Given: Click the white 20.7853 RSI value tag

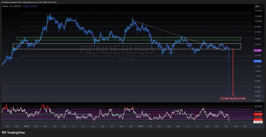Looking at the screenshot, I should point(257,122).
